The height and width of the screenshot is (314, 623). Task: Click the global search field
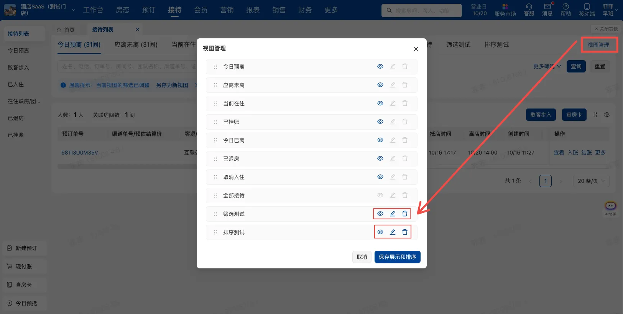pos(422,10)
